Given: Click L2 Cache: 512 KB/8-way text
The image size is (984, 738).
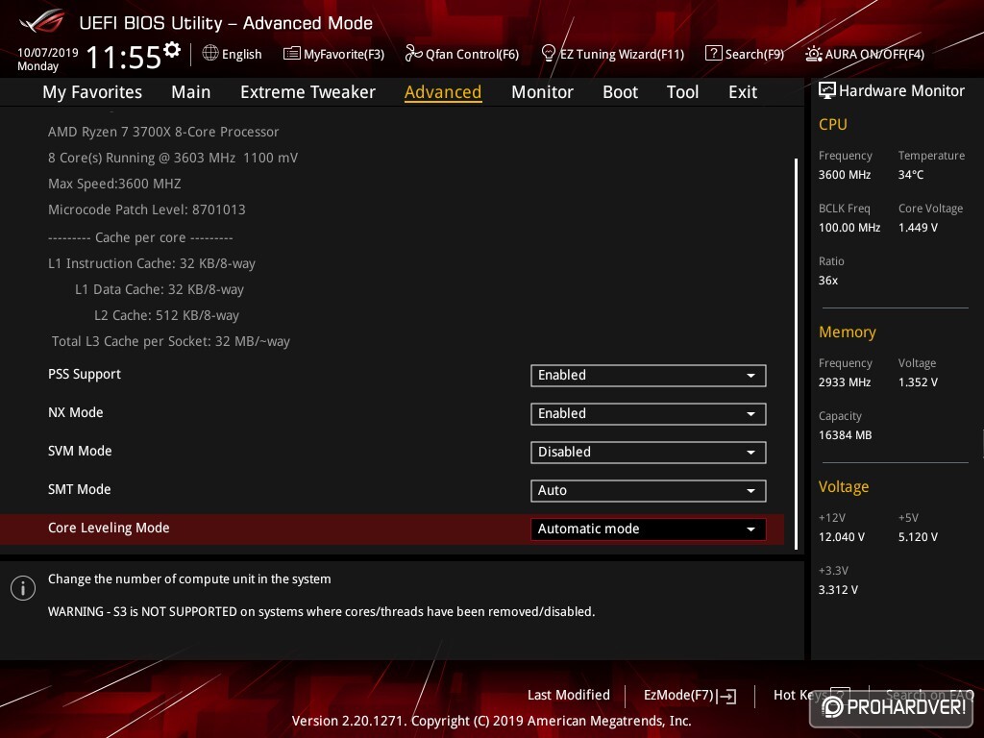Looking at the screenshot, I should tap(166, 315).
